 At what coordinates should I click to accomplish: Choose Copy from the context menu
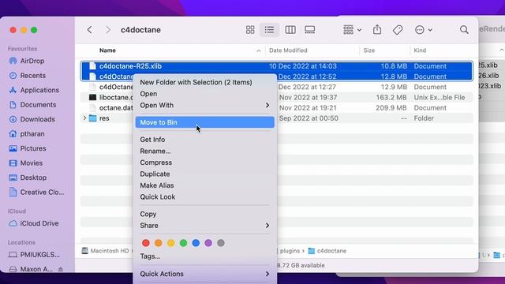coord(204,214)
